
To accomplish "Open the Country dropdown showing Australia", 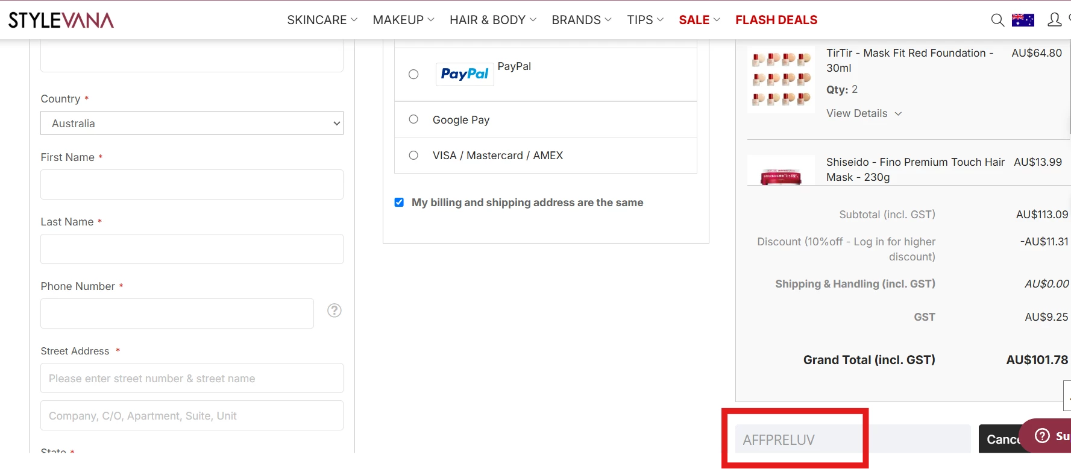I will tap(192, 123).
